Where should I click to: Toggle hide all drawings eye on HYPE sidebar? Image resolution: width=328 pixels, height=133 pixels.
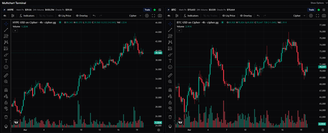point(6,108)
